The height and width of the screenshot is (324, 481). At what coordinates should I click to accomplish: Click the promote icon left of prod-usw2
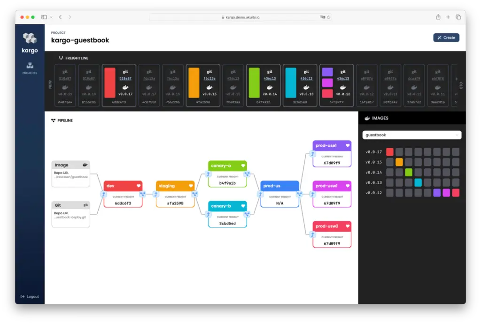tap(312, 234)
